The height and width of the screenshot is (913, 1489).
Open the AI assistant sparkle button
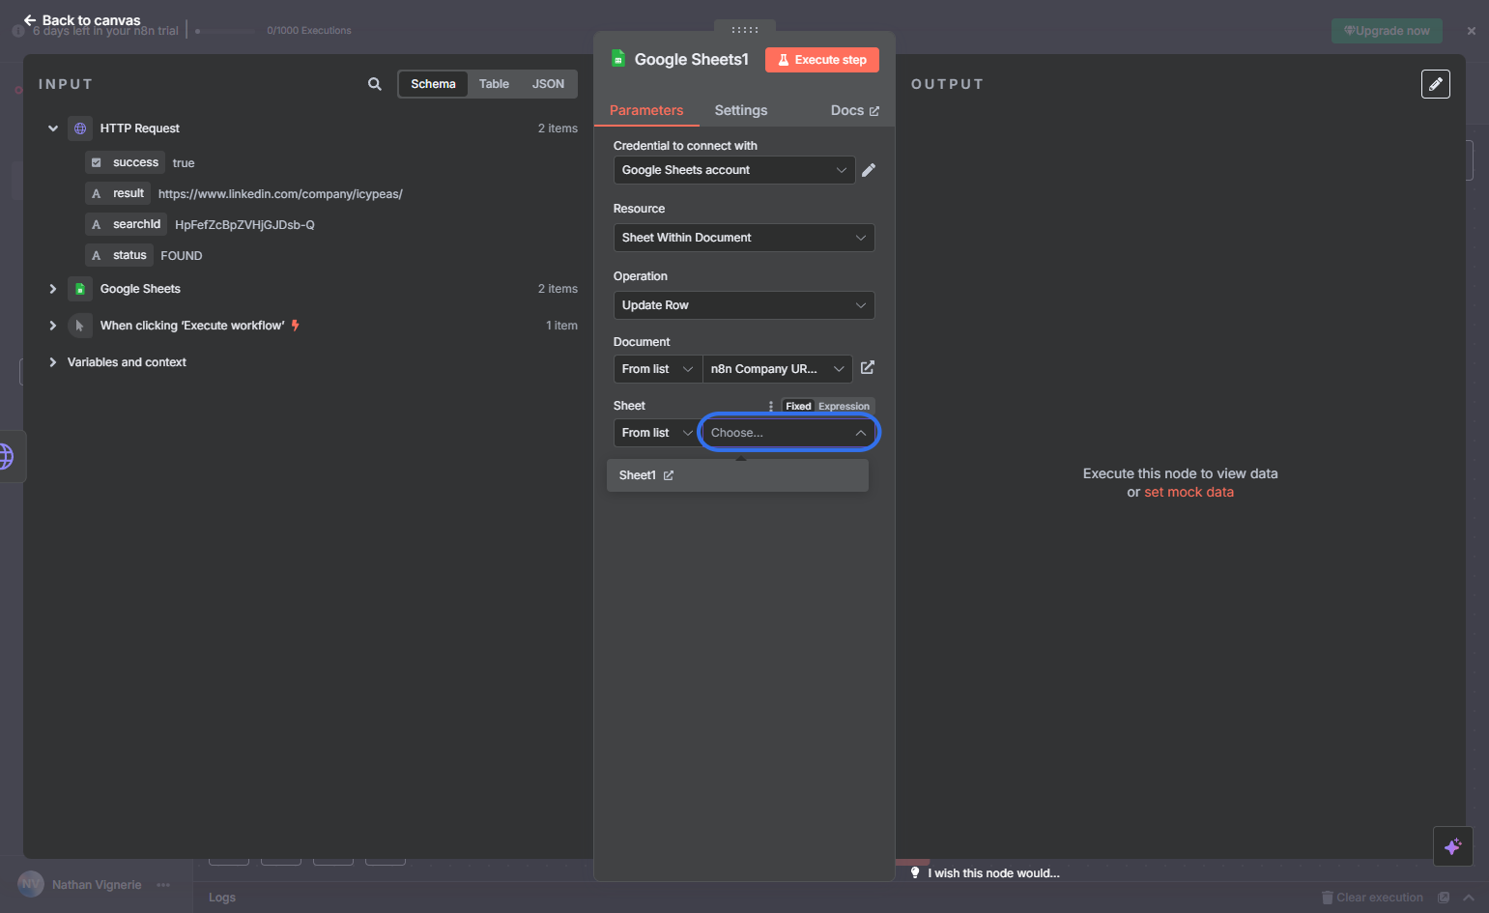[x=1452, y=846]
